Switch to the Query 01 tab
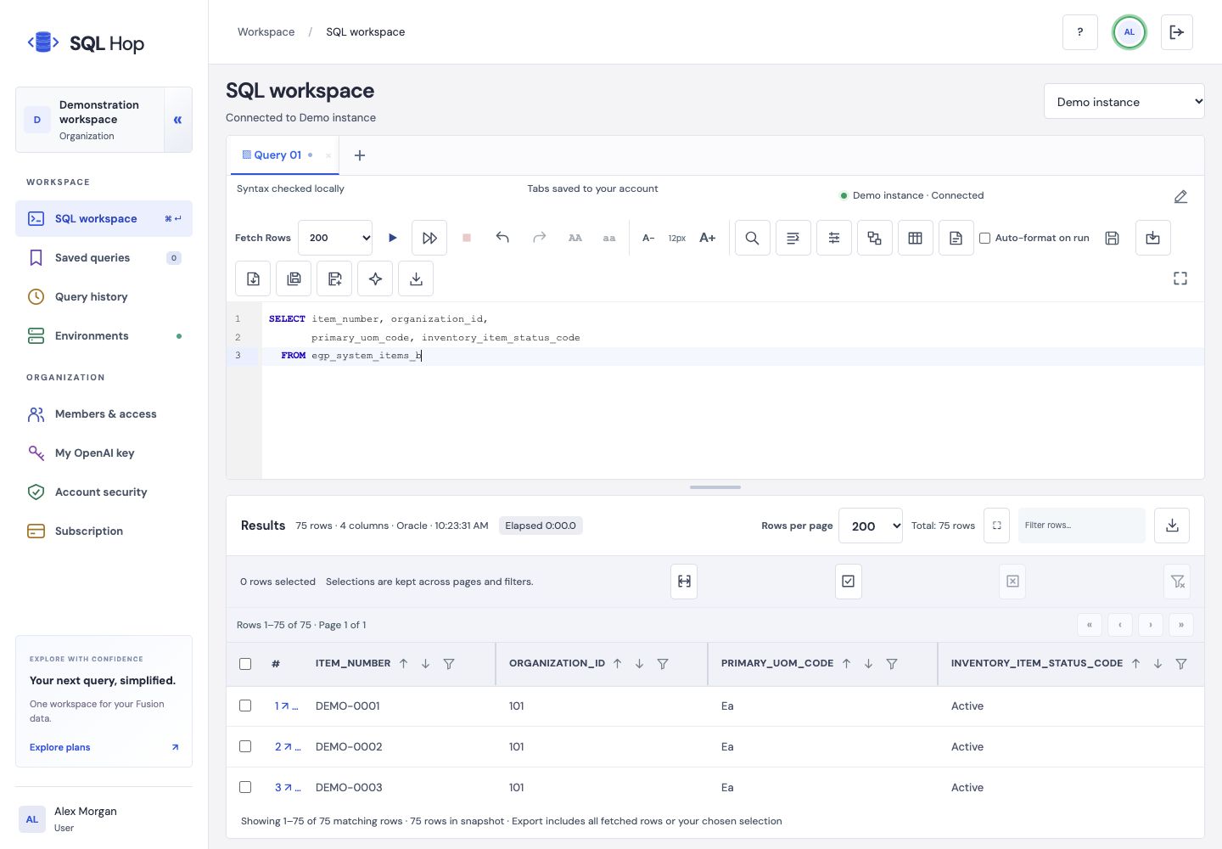1222x849 pixels. (x=277, y=155)
